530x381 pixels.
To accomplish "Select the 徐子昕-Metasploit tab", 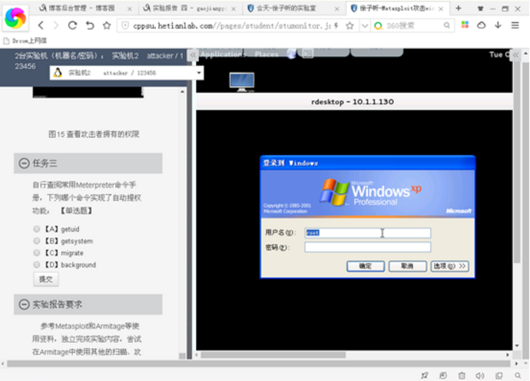I will 398,8.
